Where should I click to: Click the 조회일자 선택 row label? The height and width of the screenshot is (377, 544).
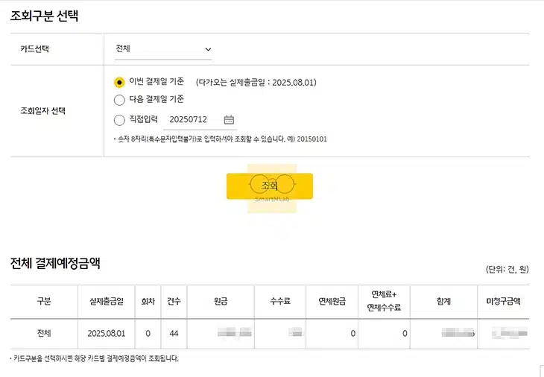(x=42, y=111)
